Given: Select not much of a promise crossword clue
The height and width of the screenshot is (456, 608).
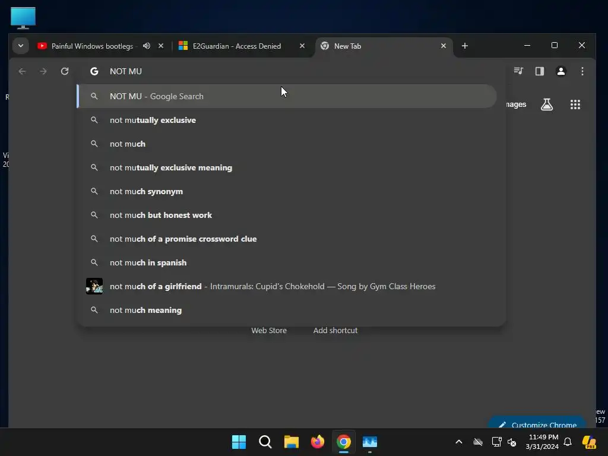Looking at the screenshot, I should coord(287,239).
